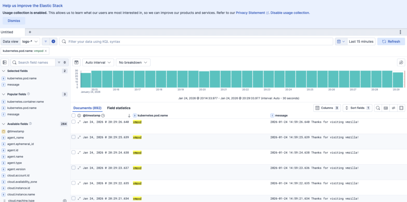Image resolution: width=407 pixels, height=202 pixels.
Task: Expand the first document row details
Action: click(79, 122)
